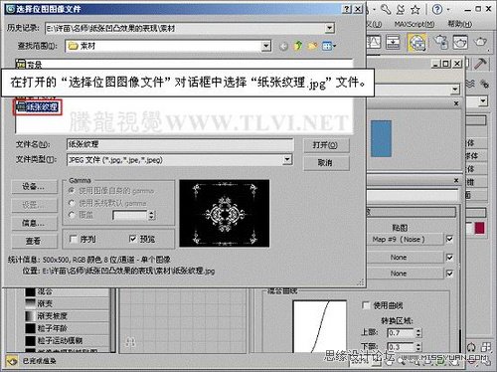Screen dimensions: 497x372
Task: Go back with the dialog's back arrow icon
Action: click(x=283, y=47)
